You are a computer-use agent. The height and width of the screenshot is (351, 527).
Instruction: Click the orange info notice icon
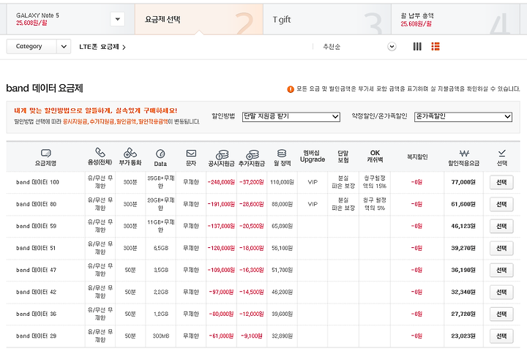[x=291, y=89]
